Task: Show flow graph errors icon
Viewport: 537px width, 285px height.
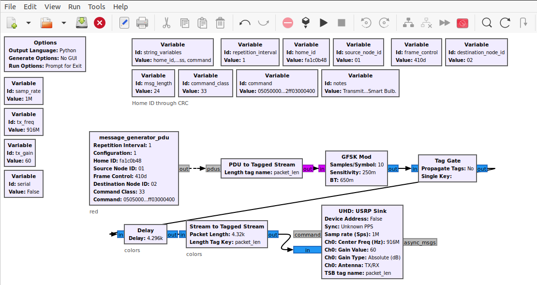Action: click(288, 23)
